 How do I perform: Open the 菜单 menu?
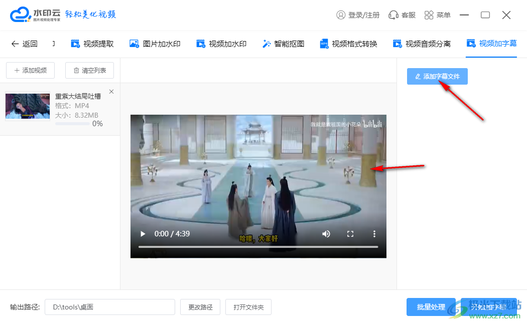coord(437,15)
